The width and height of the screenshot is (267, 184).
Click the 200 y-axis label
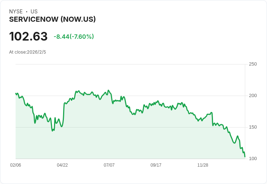click(x=253, y=96)
